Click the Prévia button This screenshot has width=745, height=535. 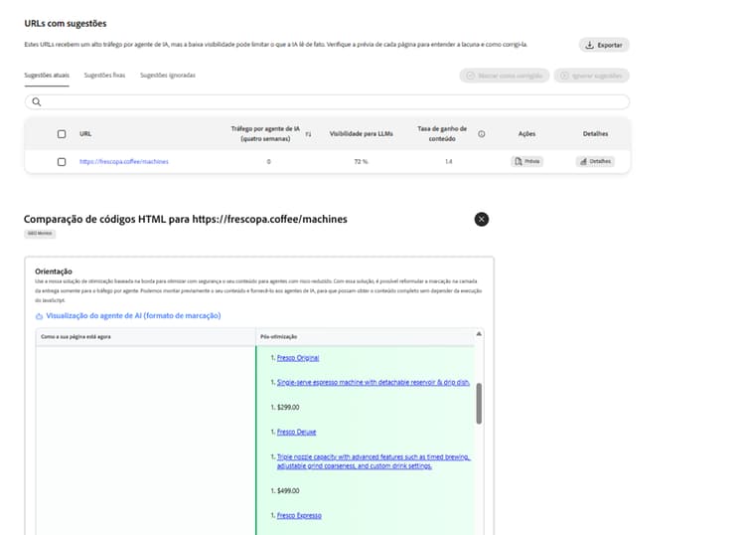point(526,162)
